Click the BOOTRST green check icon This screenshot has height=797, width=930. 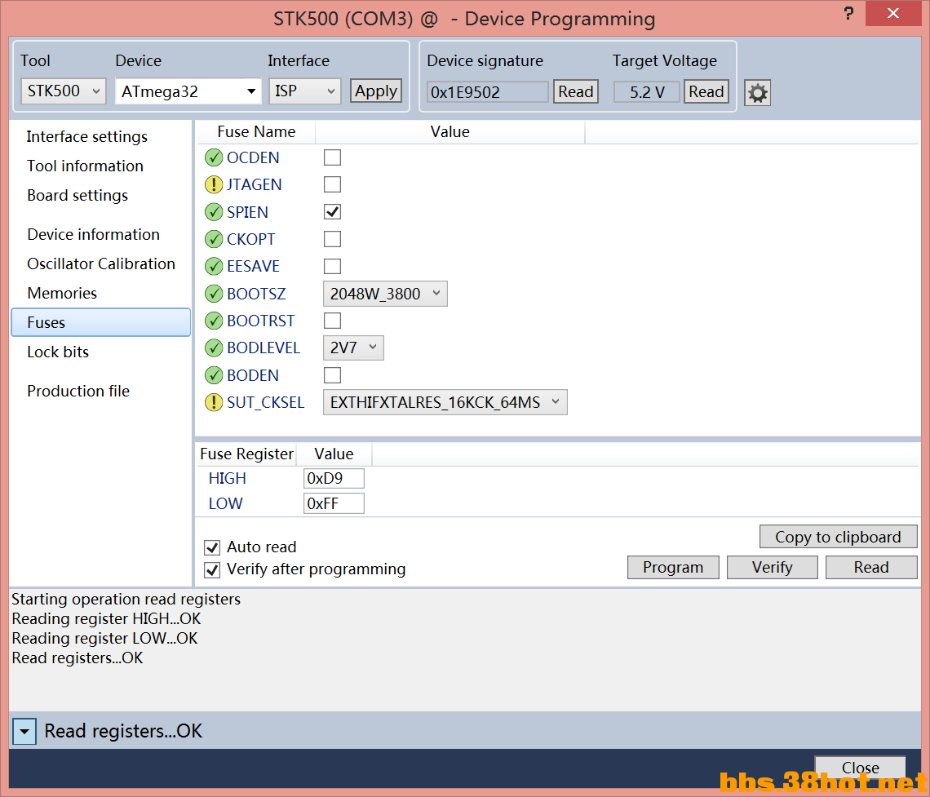tap(214, 321)
